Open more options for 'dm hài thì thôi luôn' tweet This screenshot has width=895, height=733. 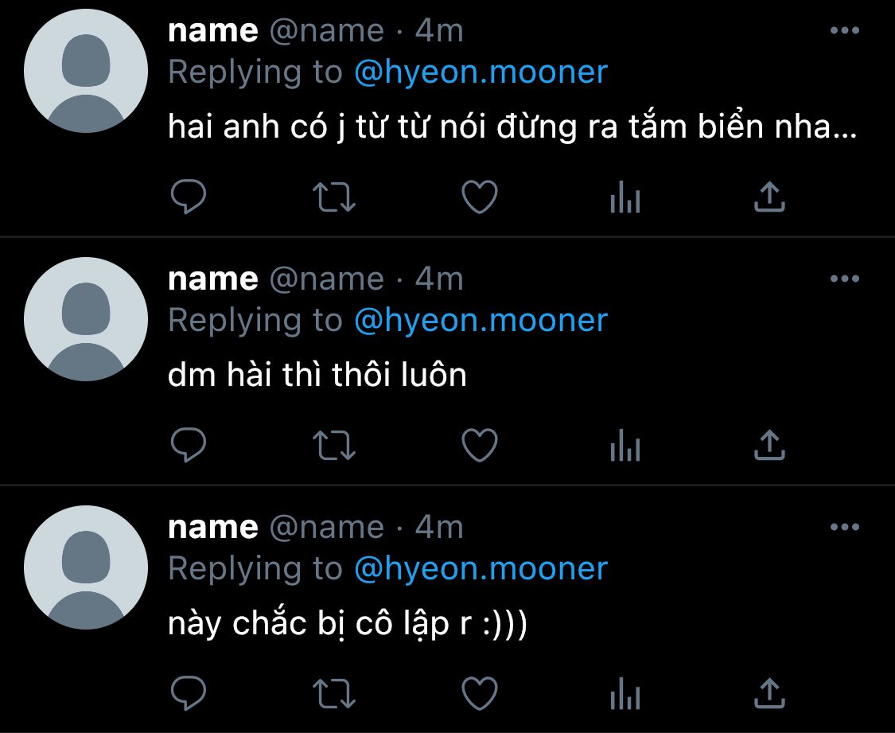pos(845,279)
